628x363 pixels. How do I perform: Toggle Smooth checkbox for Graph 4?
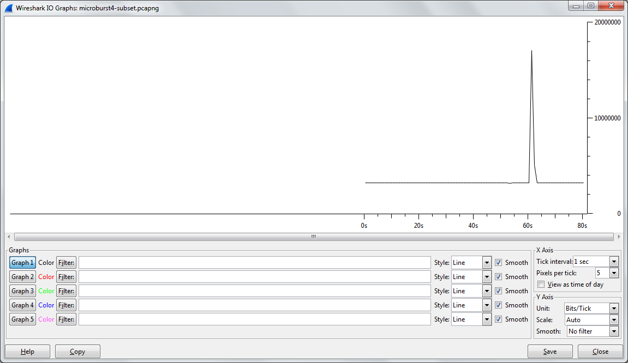(x=498, y=305)
